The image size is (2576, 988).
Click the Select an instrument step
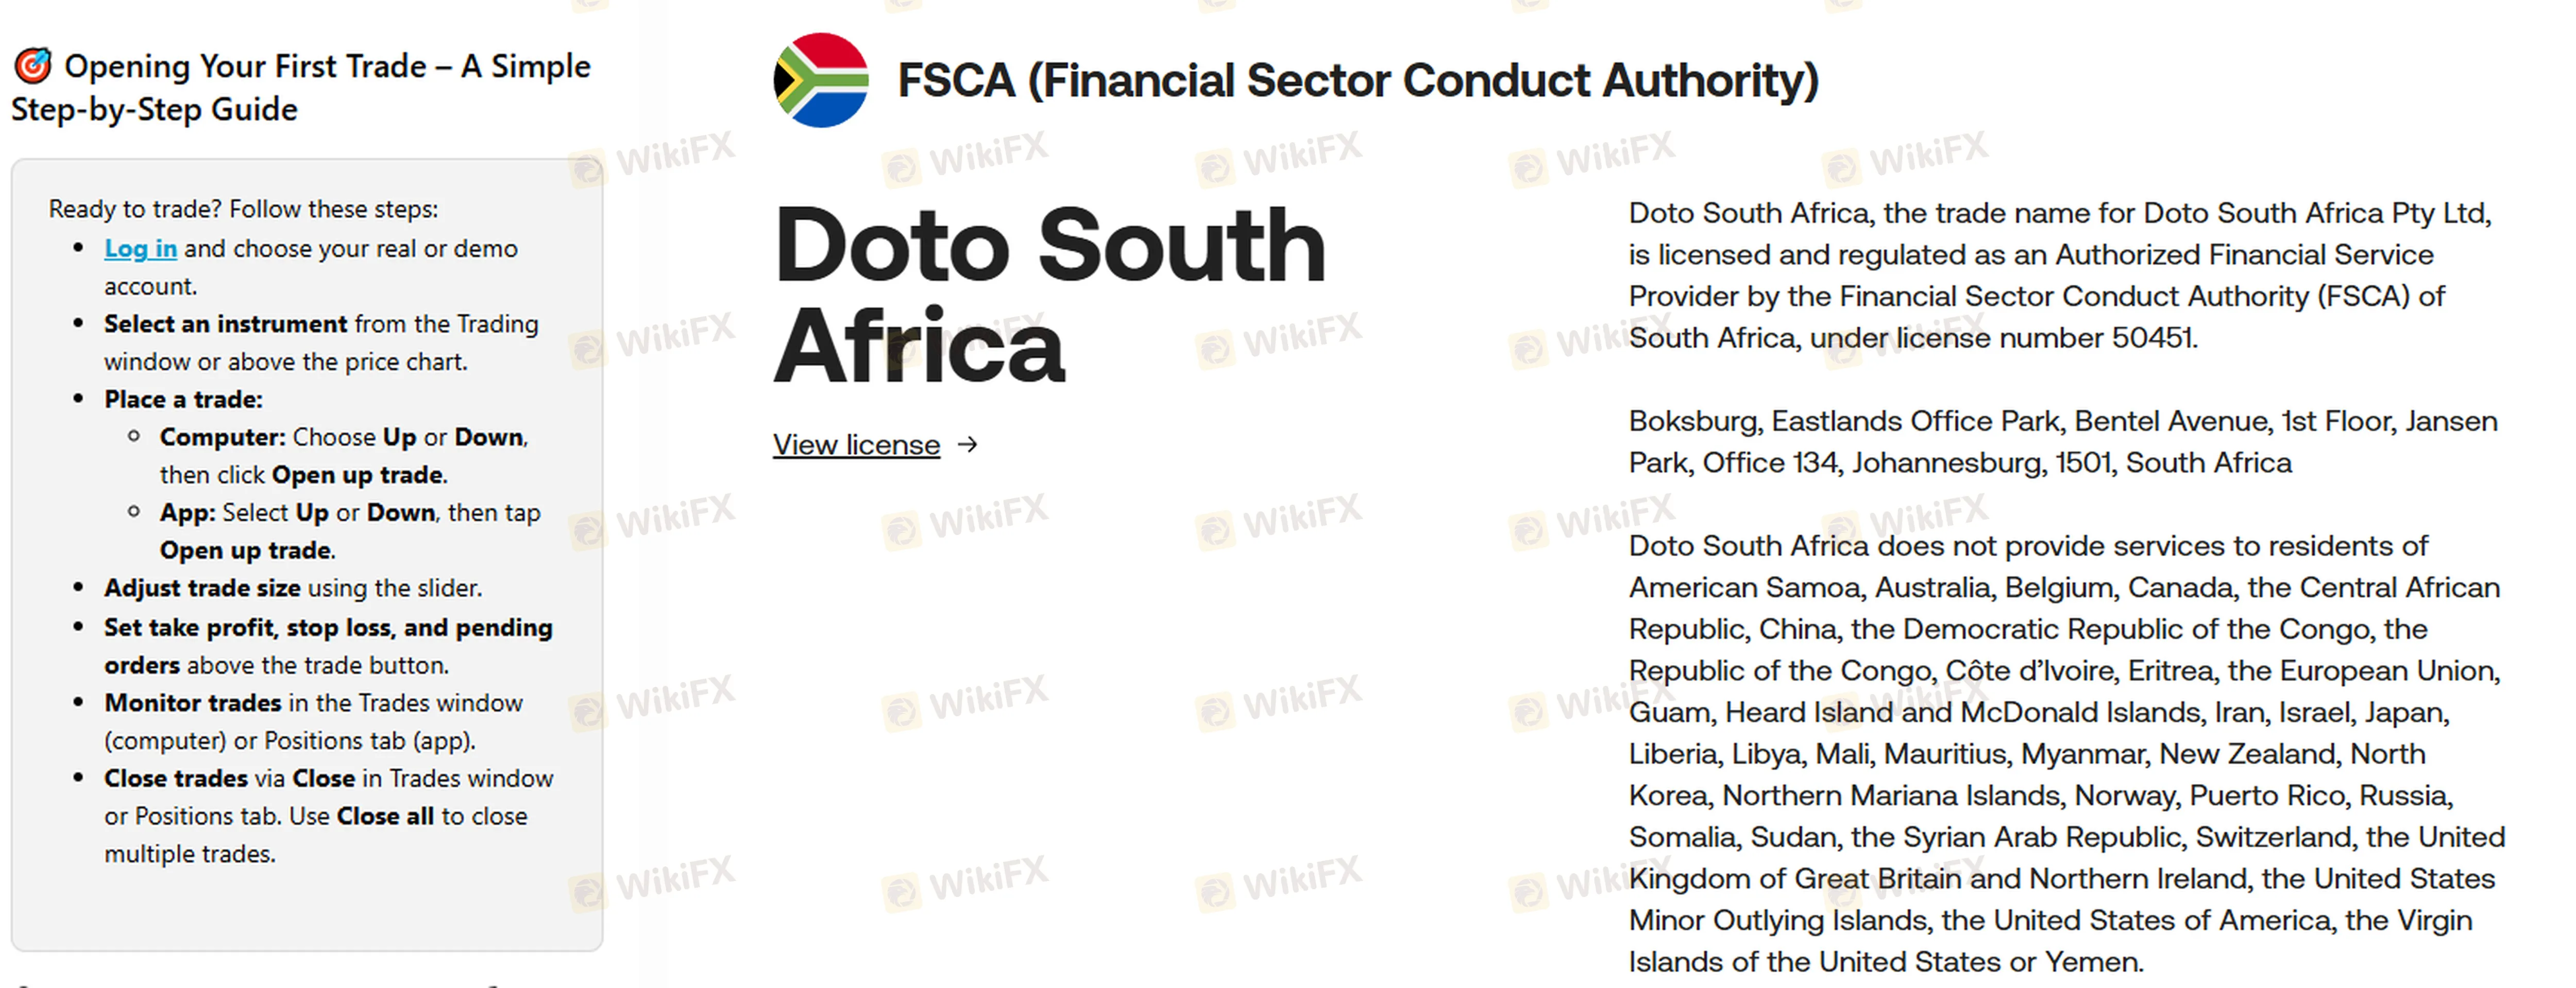[321, 343]
